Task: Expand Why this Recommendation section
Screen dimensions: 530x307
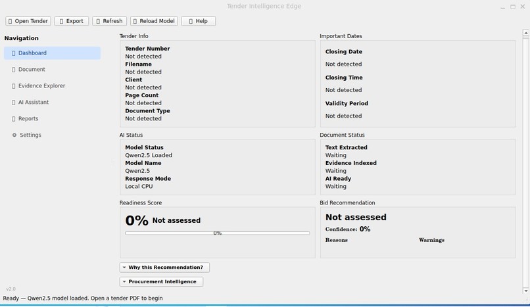Action: pos(164,268)
